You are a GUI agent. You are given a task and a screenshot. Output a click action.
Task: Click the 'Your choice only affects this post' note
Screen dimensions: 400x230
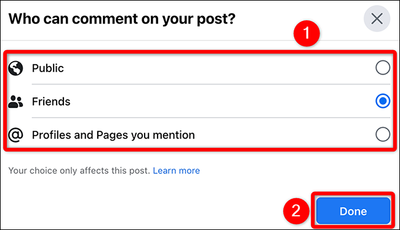click(79, 170)
